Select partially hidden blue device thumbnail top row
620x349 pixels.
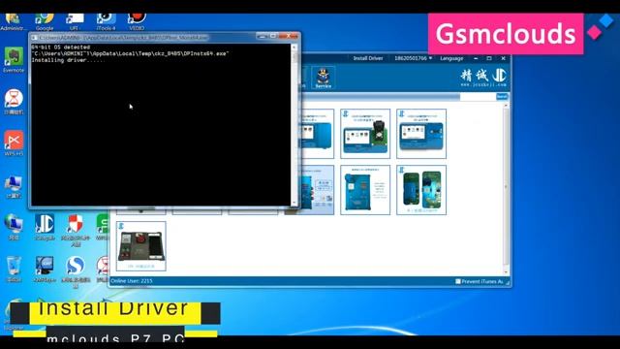point(317,134)
